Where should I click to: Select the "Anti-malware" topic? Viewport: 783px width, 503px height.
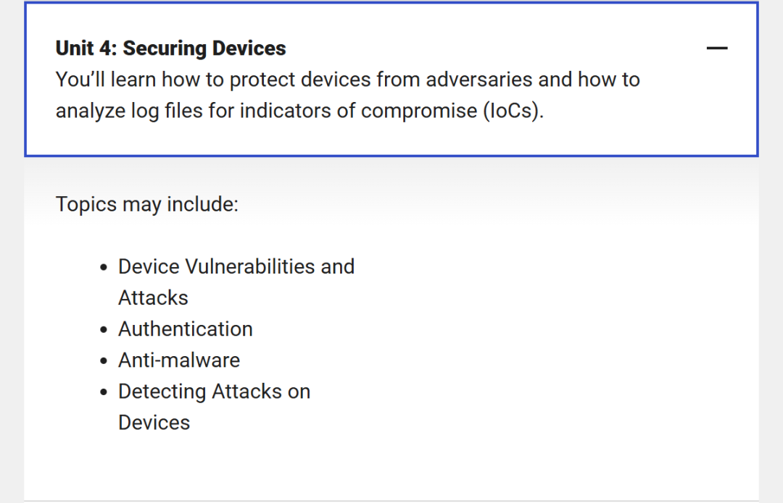pyautogui.click(x=179, y=360)
